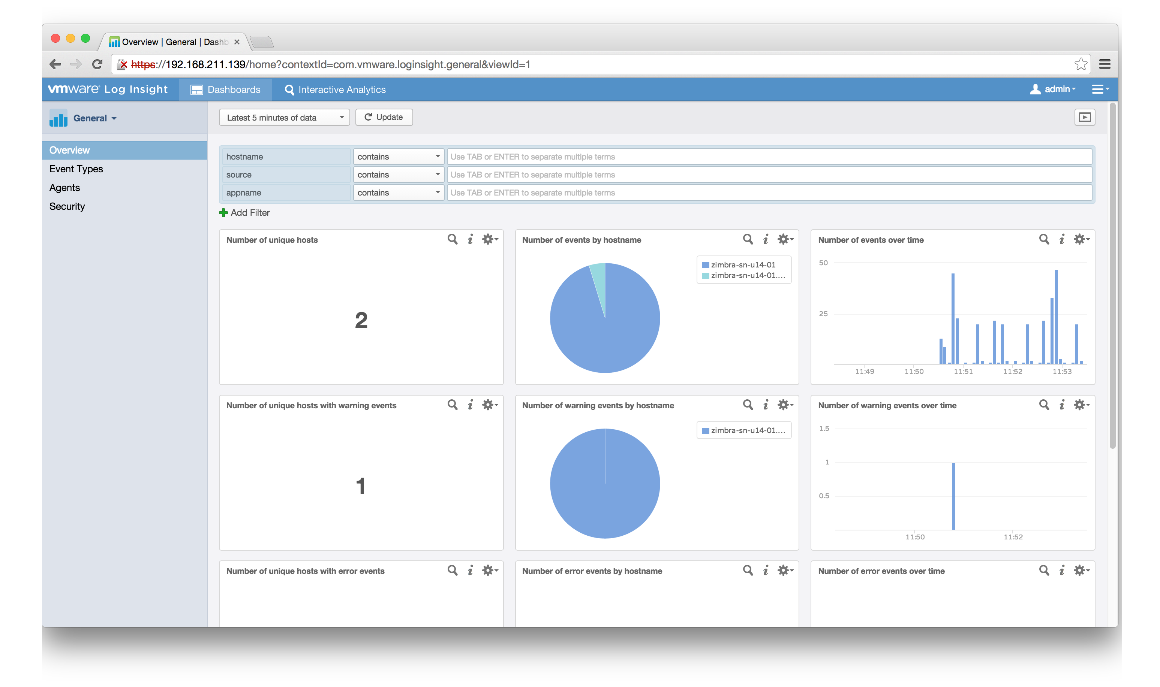The width and height of the screenshot is (1160, 687).
Task: Show info for error events over time
Action: pyautogui.click(x=1062, y=570)
